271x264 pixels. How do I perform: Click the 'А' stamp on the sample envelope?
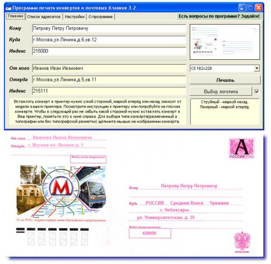(x=242, y=148)
